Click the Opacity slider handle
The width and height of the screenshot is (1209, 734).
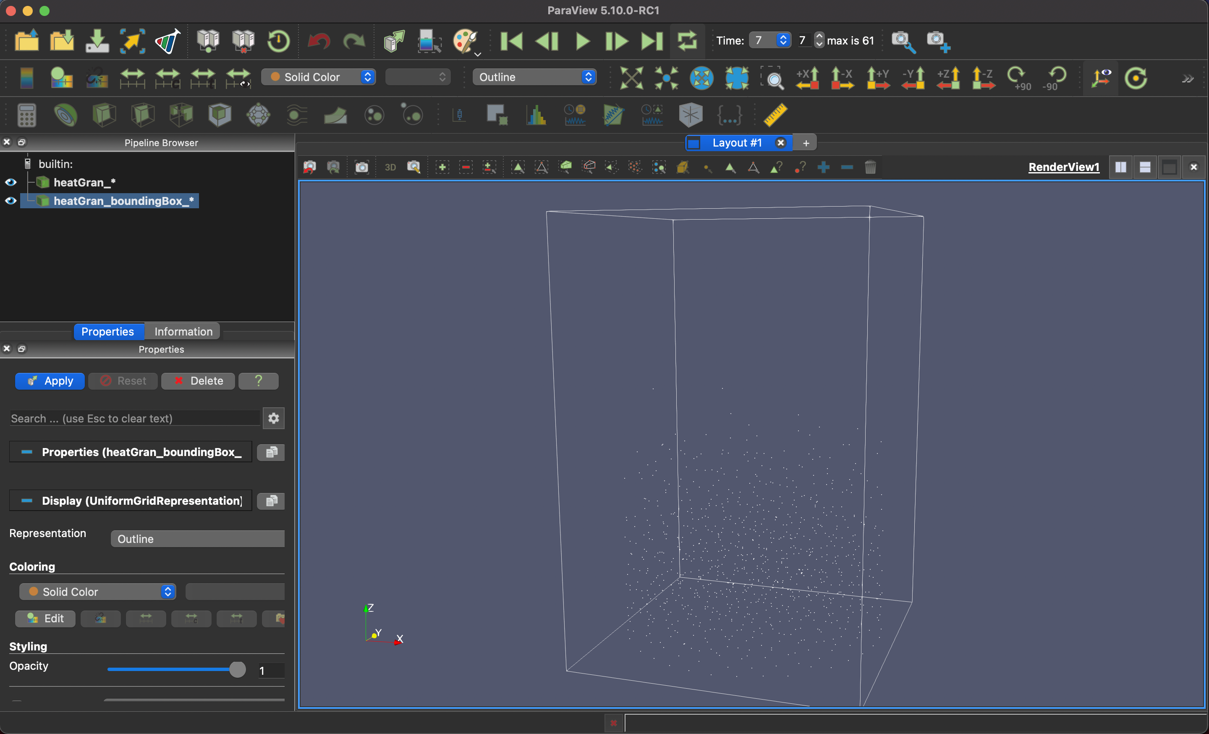click(238, 669)
